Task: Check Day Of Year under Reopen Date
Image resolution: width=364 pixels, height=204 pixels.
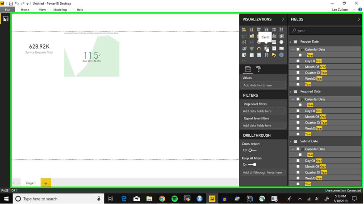Action: pyautogui.click(x=298, y=61)
